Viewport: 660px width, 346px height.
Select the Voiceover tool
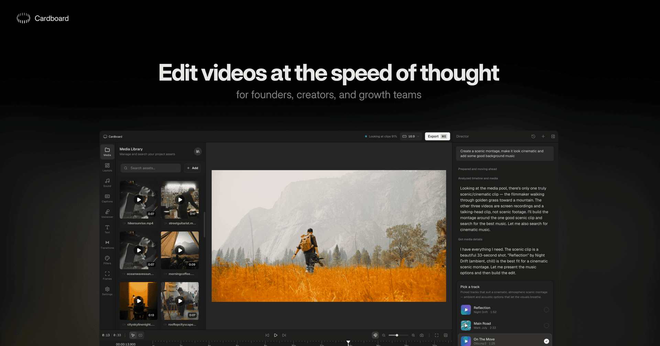pyautogui.click(x=107, y=214)
